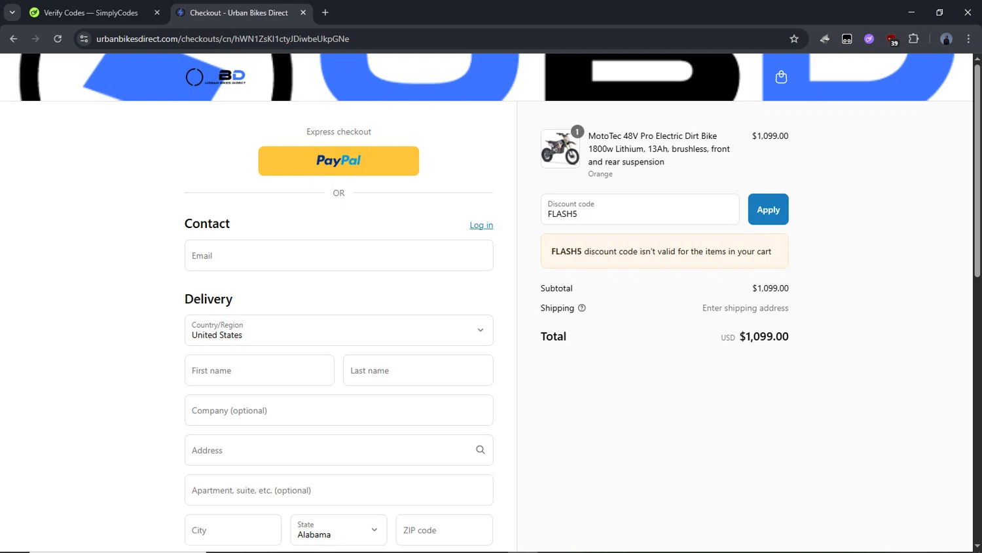The image size is (982, 553).
Task: Click the First name field
Action: point(259,370)
